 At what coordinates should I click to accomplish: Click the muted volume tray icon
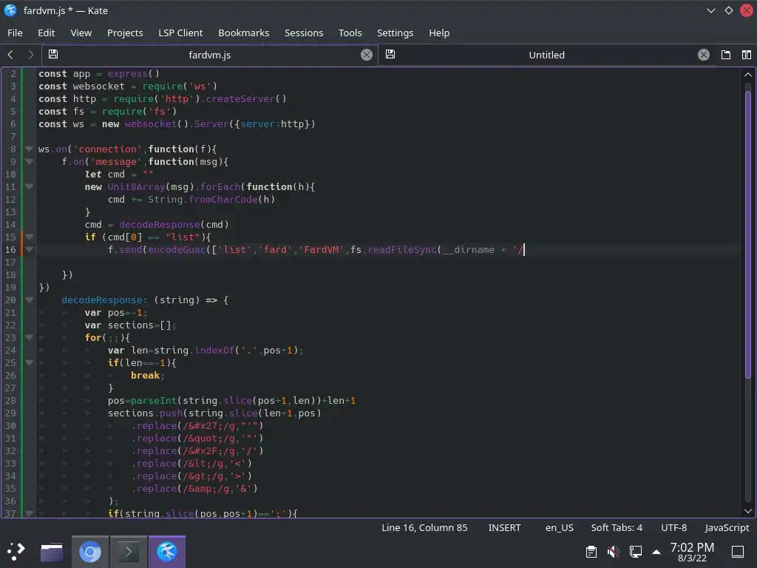[613, 552]
